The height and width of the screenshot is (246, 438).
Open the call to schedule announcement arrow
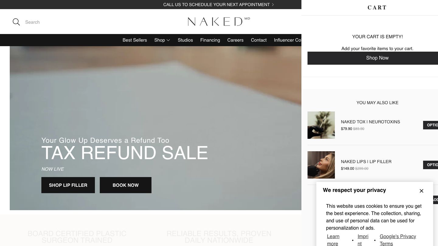273,5
